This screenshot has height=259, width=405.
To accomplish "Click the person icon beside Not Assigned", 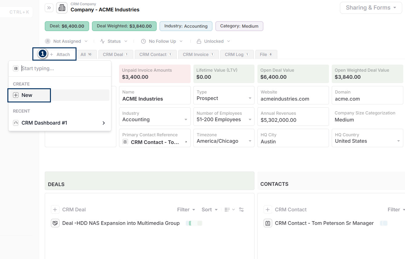I will click(48, 41).
